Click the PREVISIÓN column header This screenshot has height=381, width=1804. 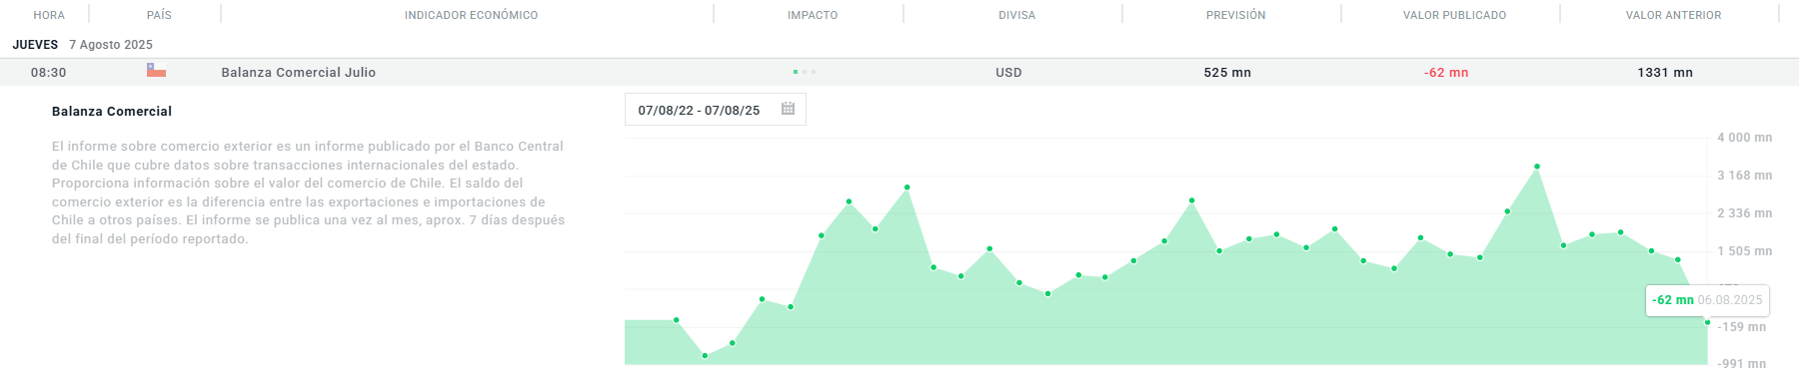(1235, 15)
